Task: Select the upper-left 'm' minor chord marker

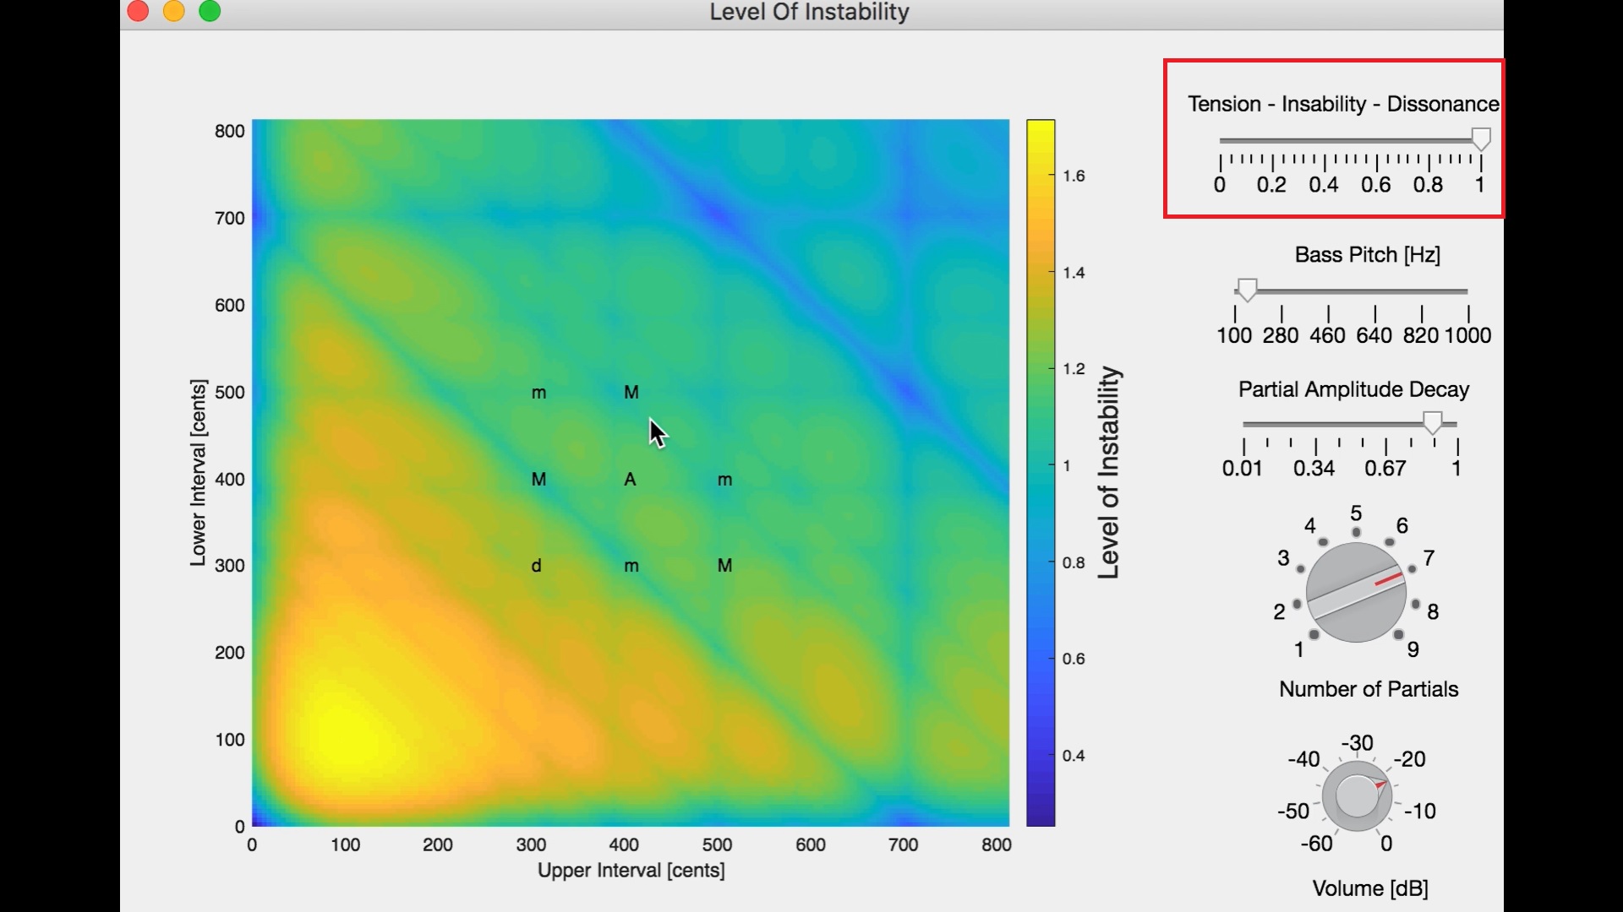Action: (538, 391)
